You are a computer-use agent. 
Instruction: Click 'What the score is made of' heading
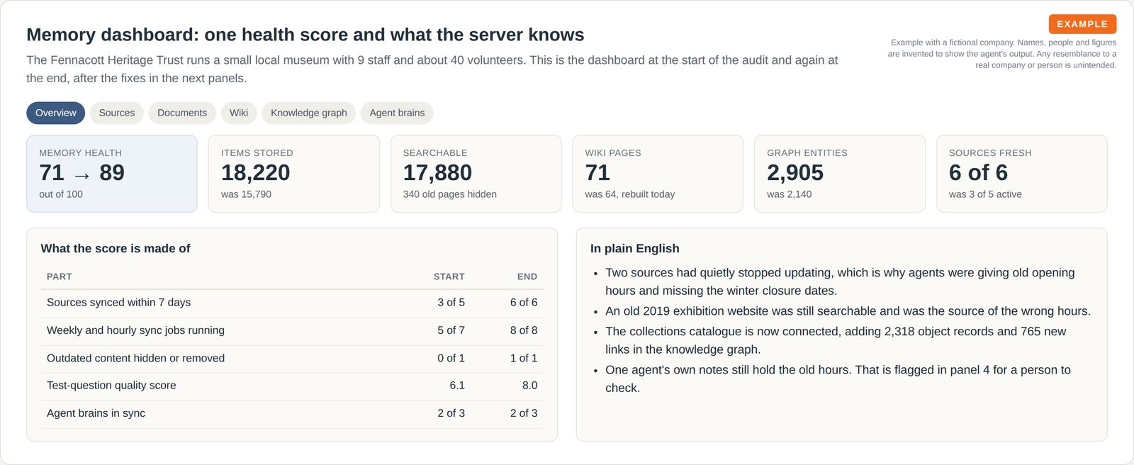pyautogui.click(x=116, y=249)
